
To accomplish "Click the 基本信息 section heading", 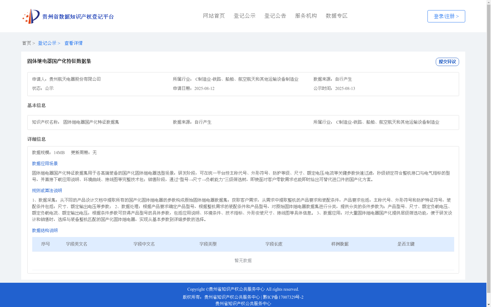I will coord(37,106).
